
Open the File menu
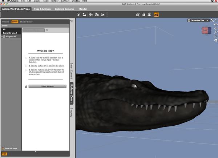point(23,1)
